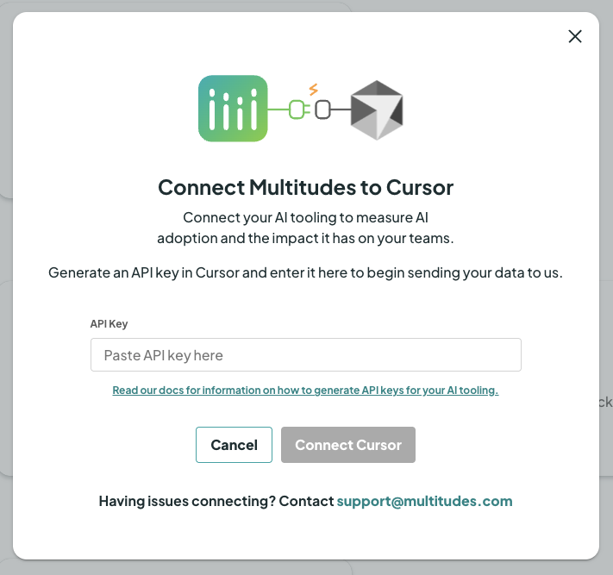Focus the Paste API key here field

point(305,355)
